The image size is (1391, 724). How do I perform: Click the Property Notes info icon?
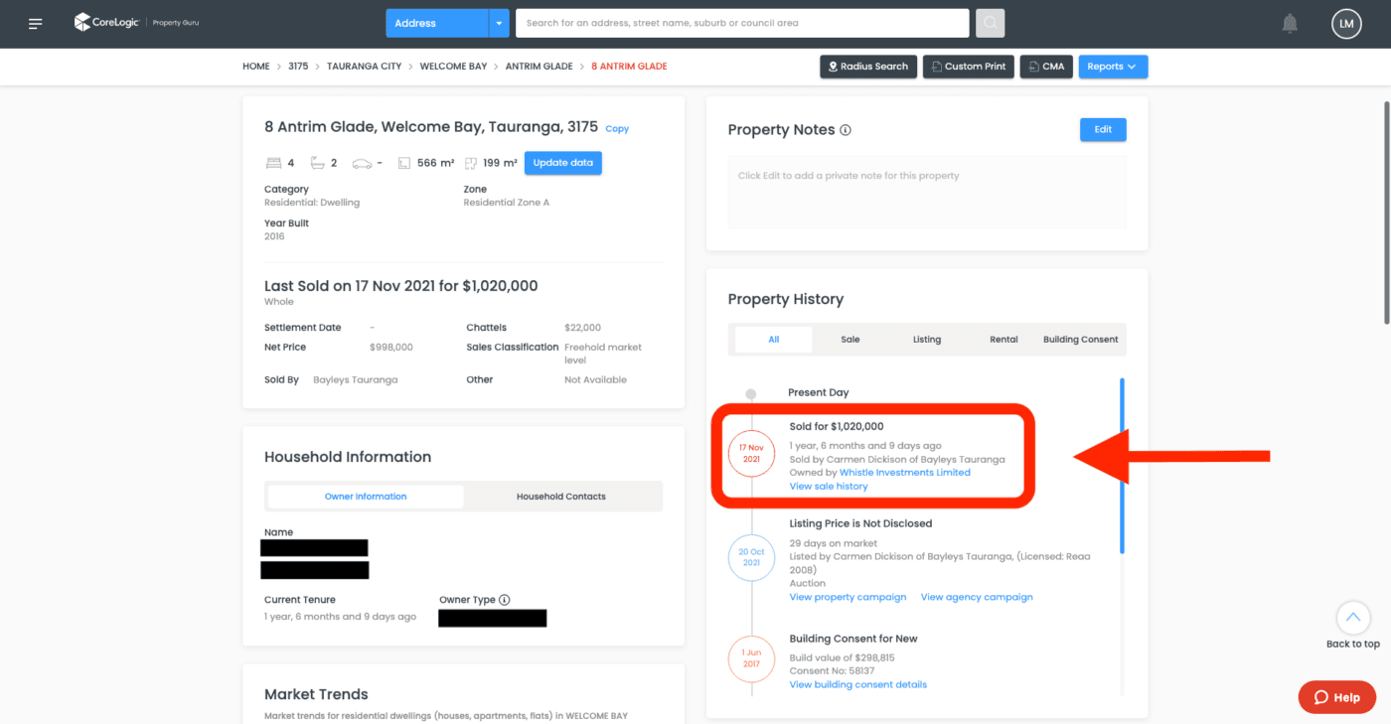(846, 130)
